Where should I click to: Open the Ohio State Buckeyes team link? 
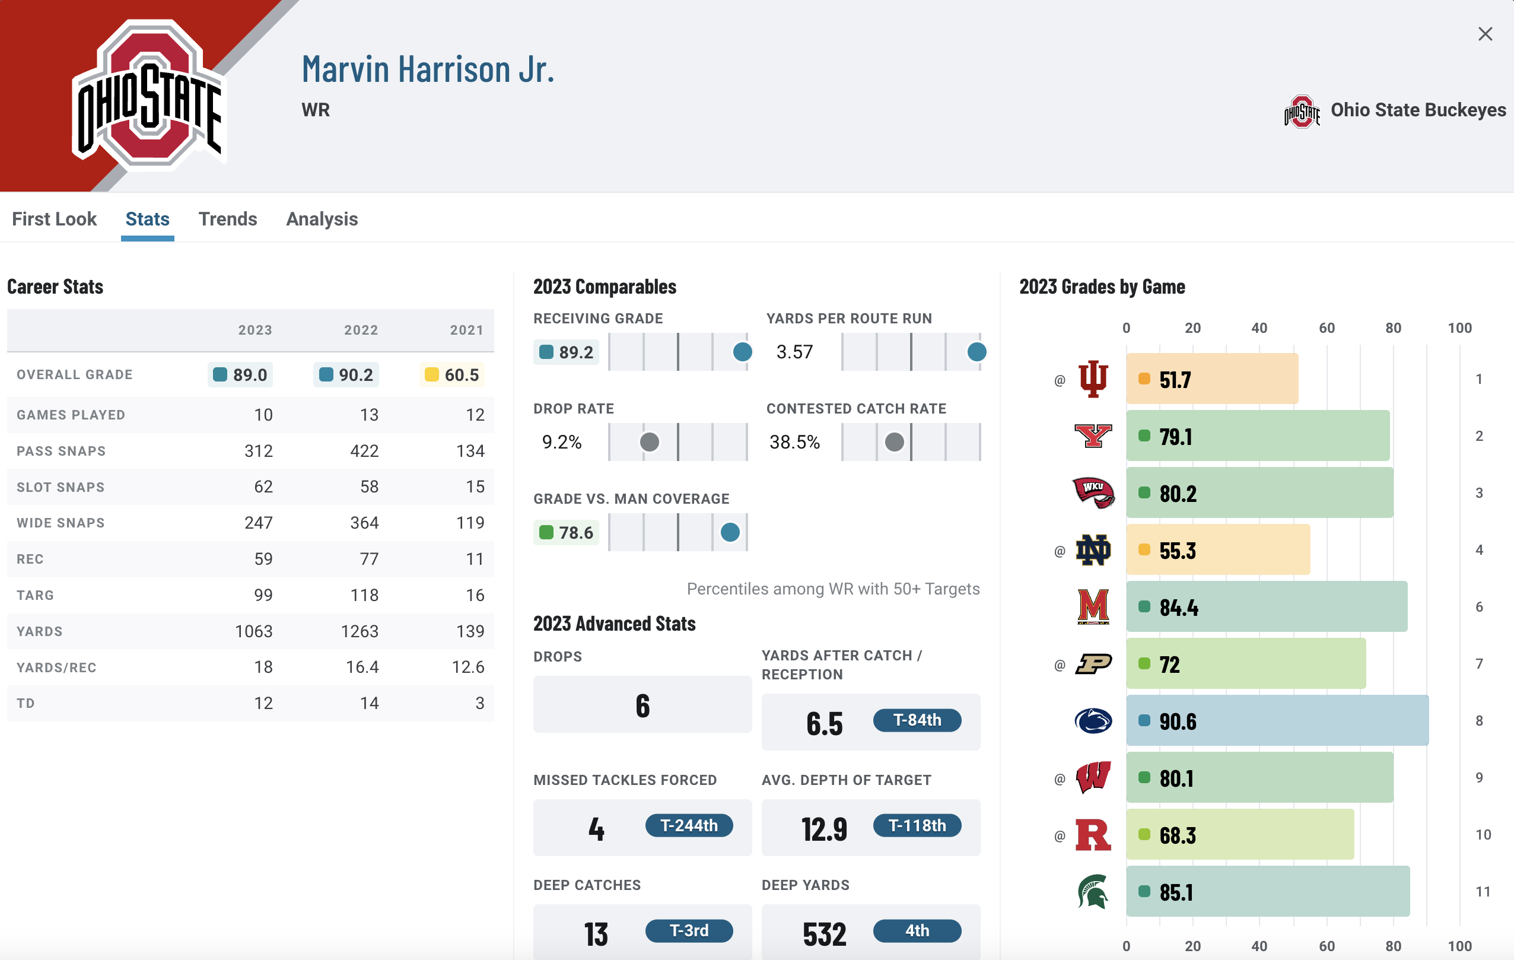1418,110
